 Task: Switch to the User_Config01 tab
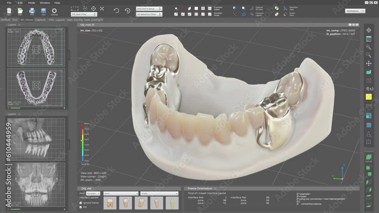(94, 20)
